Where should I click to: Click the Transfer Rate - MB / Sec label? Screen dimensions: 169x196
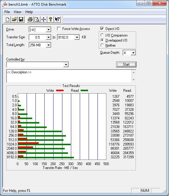click(60, 168)
